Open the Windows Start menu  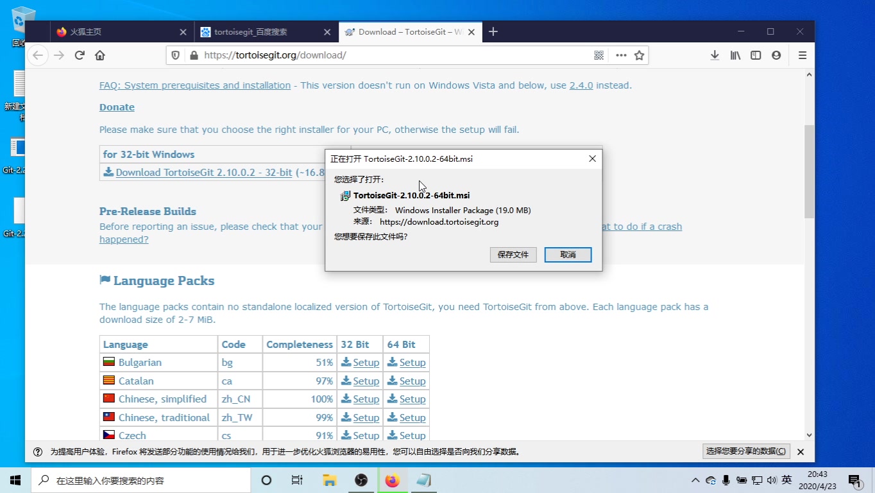(x=15, y=480)
